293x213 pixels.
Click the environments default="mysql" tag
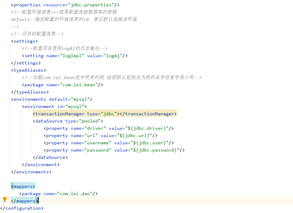pyautogui.click(x=52, y=99)
